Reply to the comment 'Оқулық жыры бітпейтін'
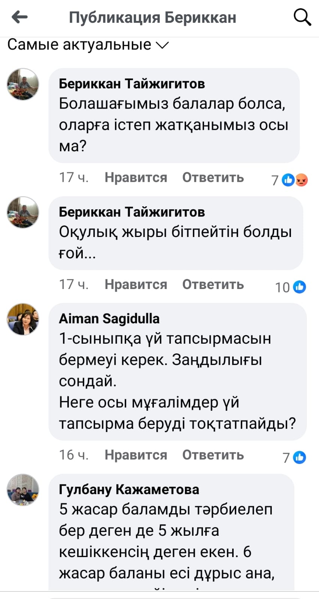The width and height of the screenshot is (319, 599). tap(213, 285)
